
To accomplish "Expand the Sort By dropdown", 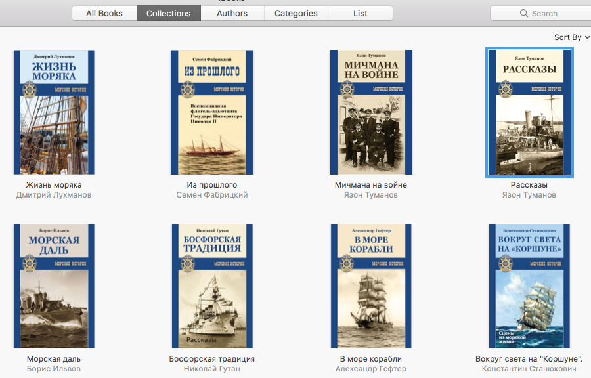I will click(x=571, y=37).
